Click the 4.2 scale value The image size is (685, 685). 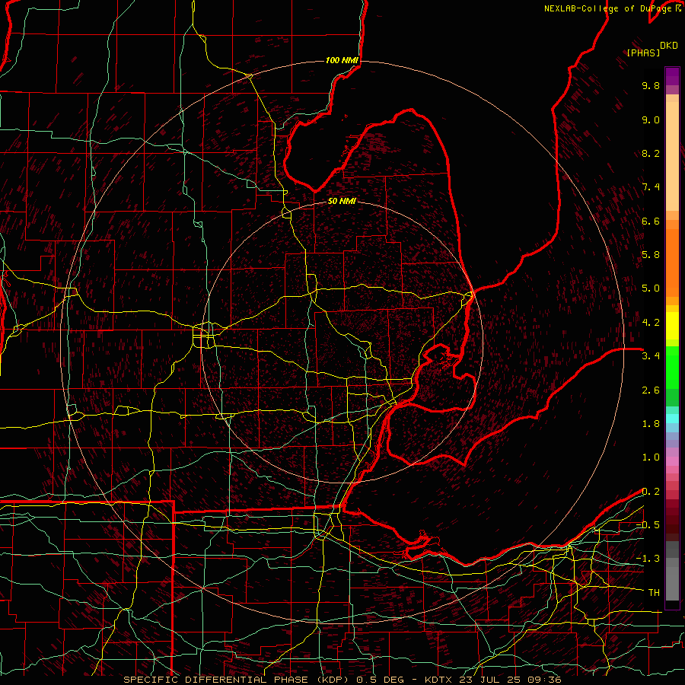pos(651,323)
